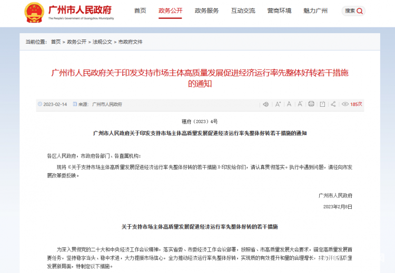
Task: Decrease font size with A- icon
Action: 300,104
